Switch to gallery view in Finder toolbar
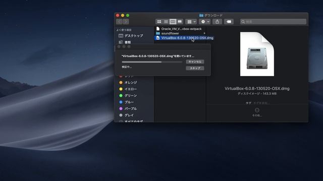Image resolution: width=323 pixels, height=181 pixels. click(x=180, y=22)
